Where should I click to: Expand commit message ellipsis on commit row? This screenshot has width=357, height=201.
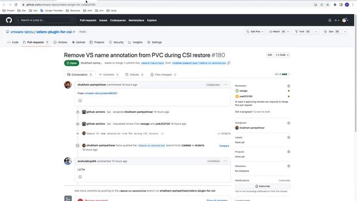[x=162, y=133]
